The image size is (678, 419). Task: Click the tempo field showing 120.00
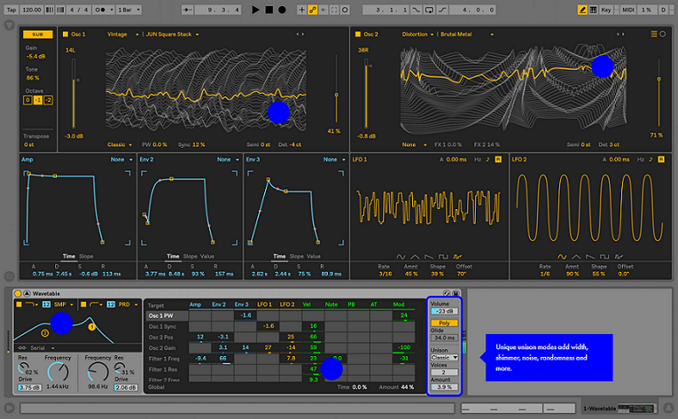31,9
